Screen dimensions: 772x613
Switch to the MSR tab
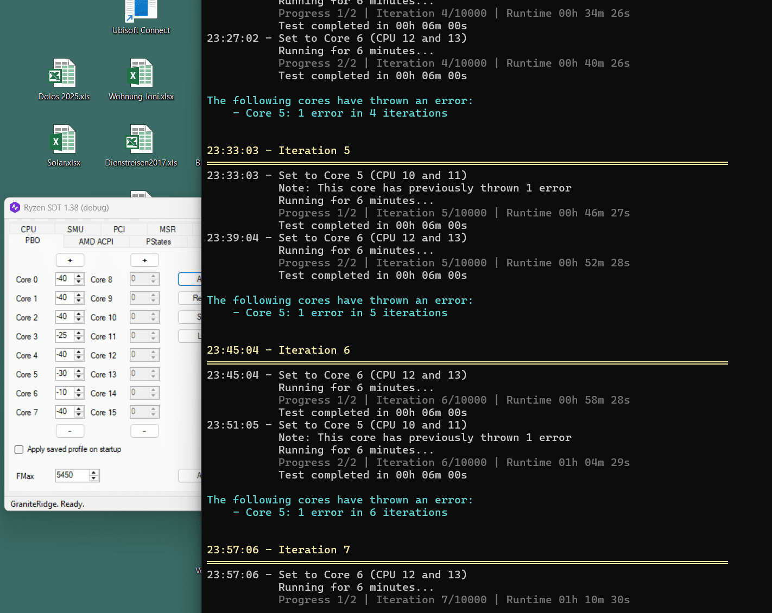168,229
